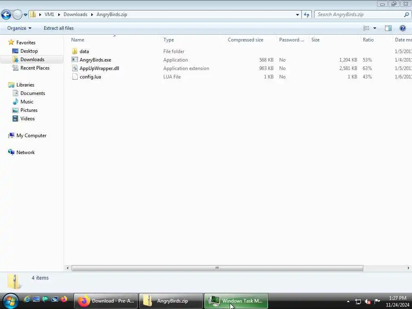Viewport: 412px width, 309px height.
Task: Open the Action Center flag icon
Action: tap(377, 301)
